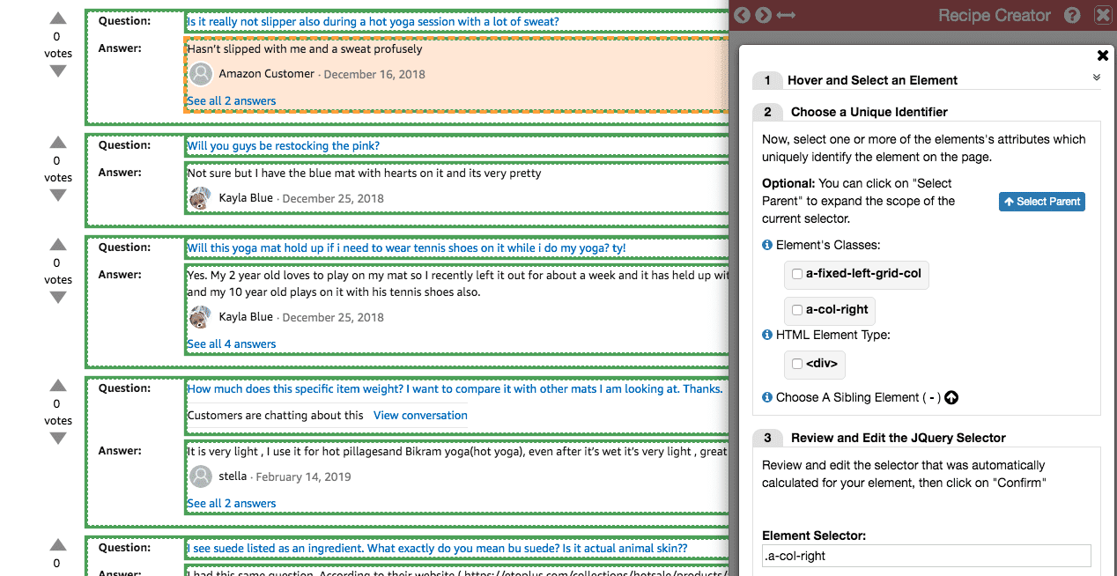Close the Recipe Creator panel header
Image resolution: width=1117 pixels, height=576 pixels.
(1103, 15)
